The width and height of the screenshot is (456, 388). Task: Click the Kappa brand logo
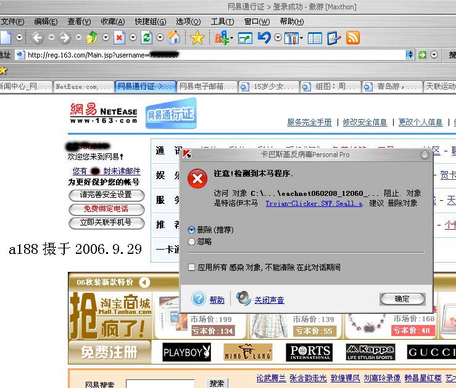[370, 352]
